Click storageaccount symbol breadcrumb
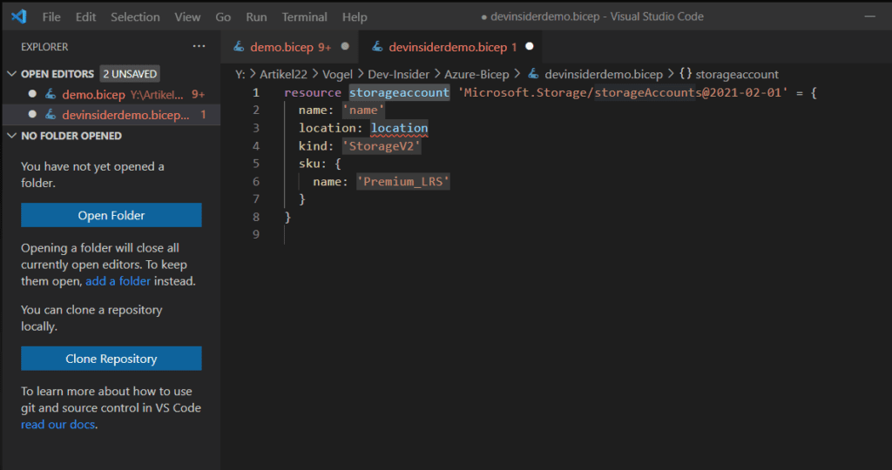892x470 pixels. click(737, 75)
